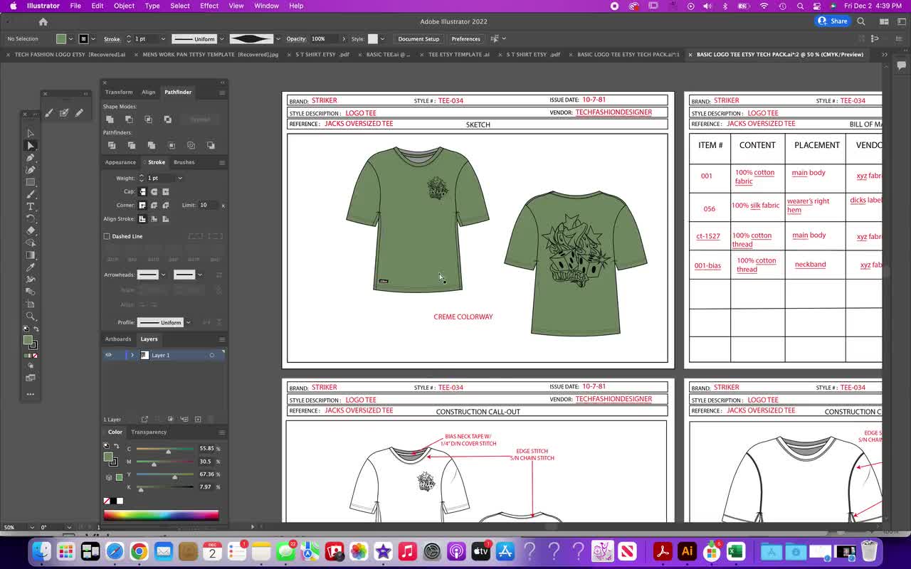Click the Document Setup button
Image resolution: width=911 pixels, height=569 pixels.
(418, 39)
